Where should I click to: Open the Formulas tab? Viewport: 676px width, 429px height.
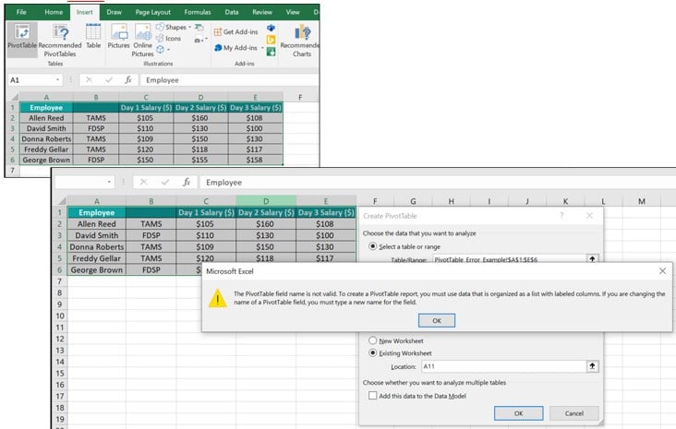[x=198, y=12]
